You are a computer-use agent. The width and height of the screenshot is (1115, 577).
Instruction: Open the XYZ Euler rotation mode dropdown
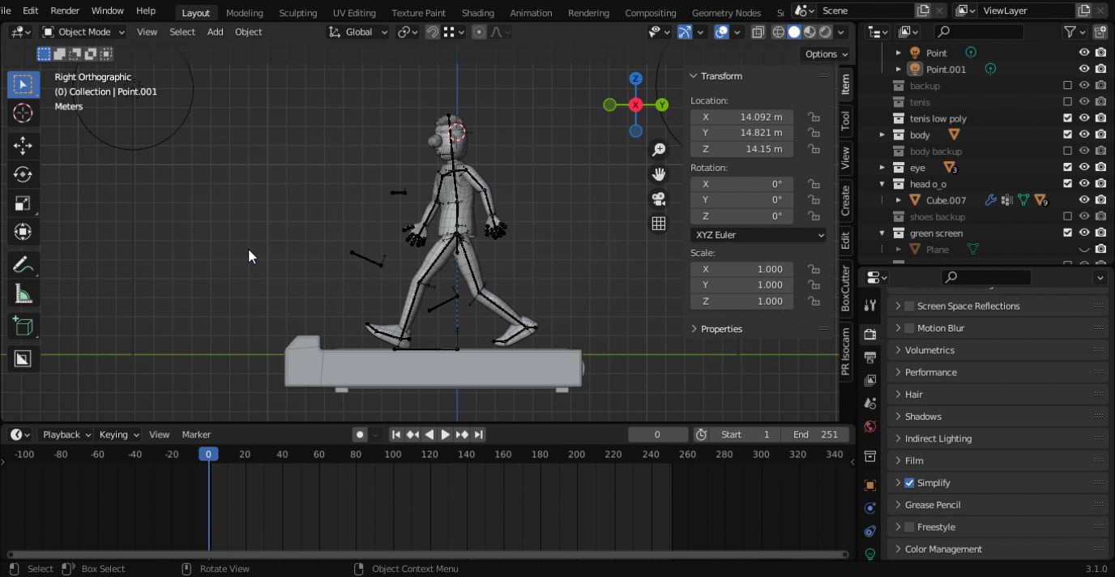click(758, 235)
